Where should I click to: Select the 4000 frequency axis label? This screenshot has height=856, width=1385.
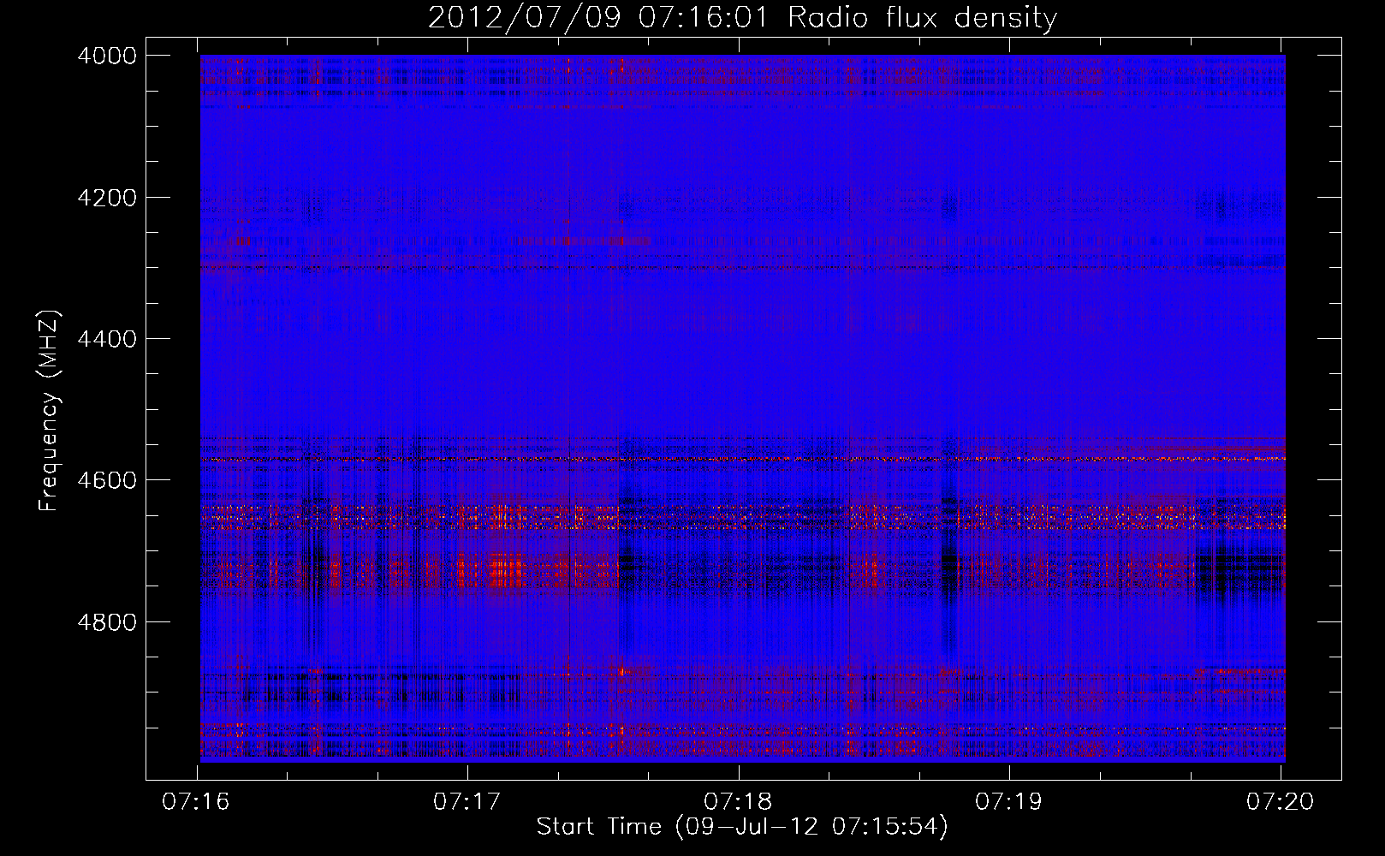point(107,56)
